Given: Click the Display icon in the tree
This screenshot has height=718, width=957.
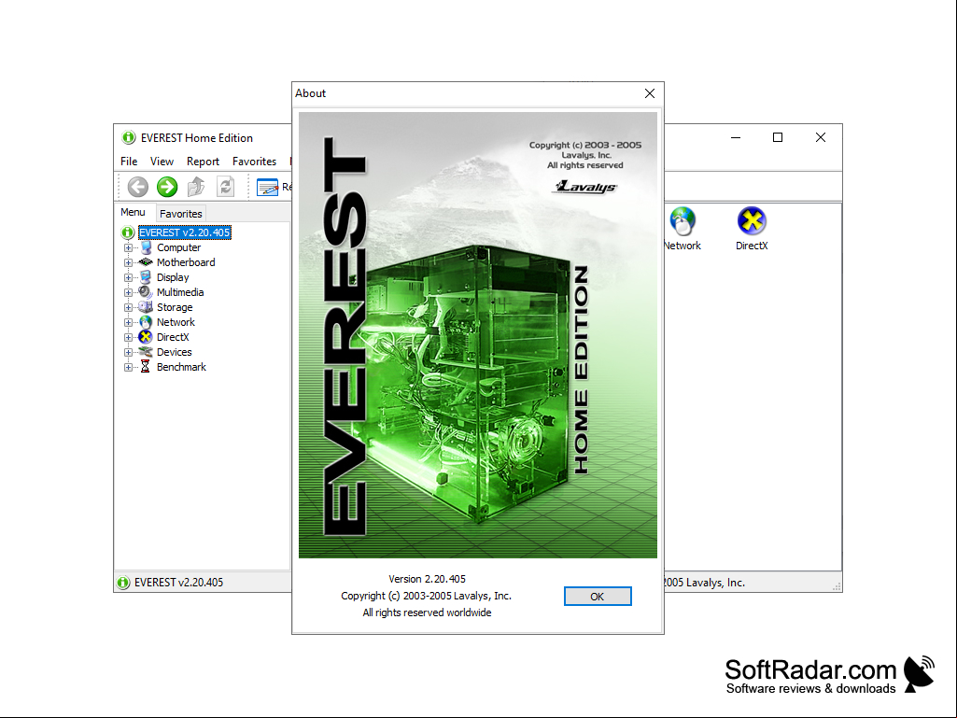Looking at the screenshot, I should click(146, 277).
